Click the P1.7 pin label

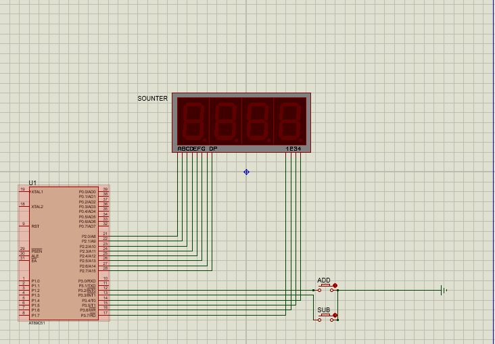(35, 316)
